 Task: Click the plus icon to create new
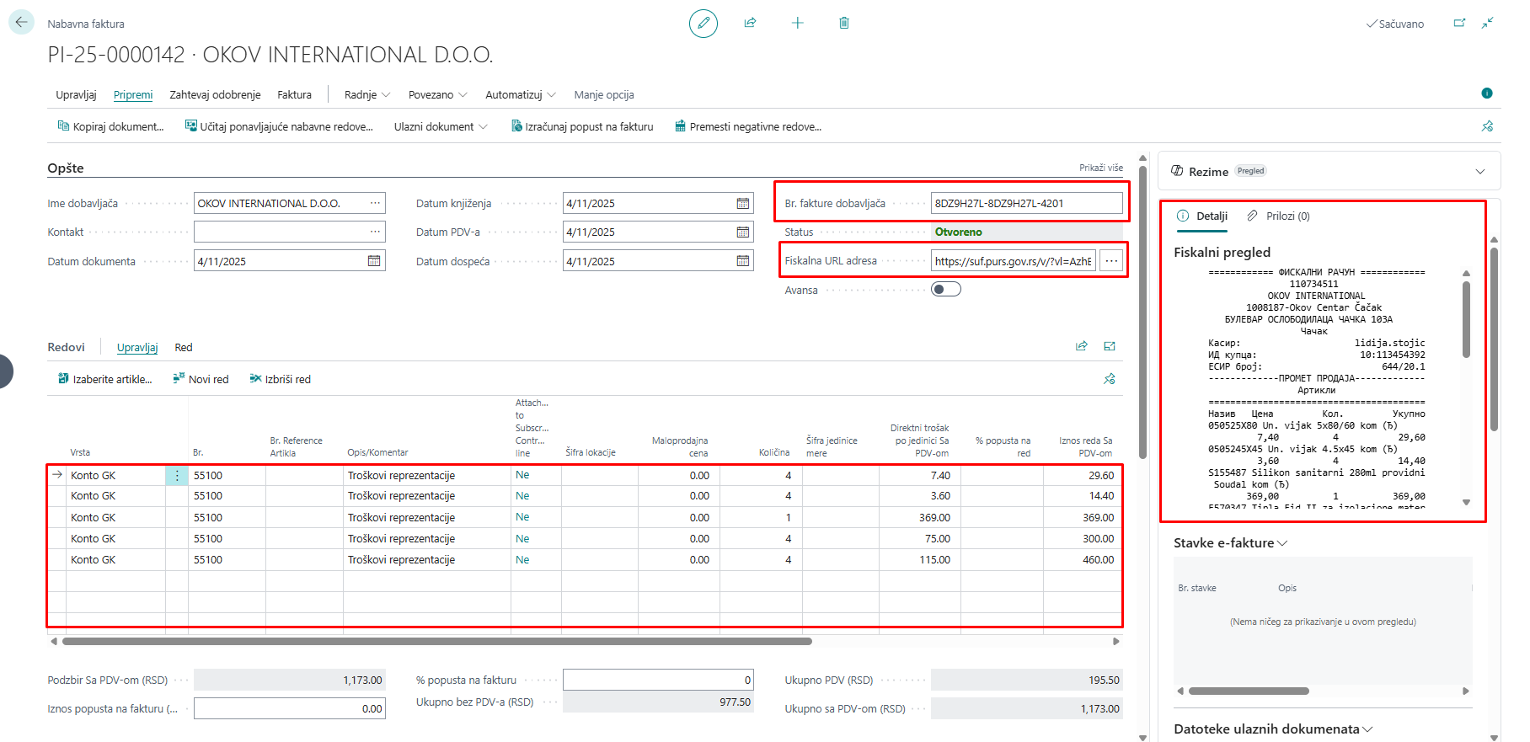[x=797, y=24]
